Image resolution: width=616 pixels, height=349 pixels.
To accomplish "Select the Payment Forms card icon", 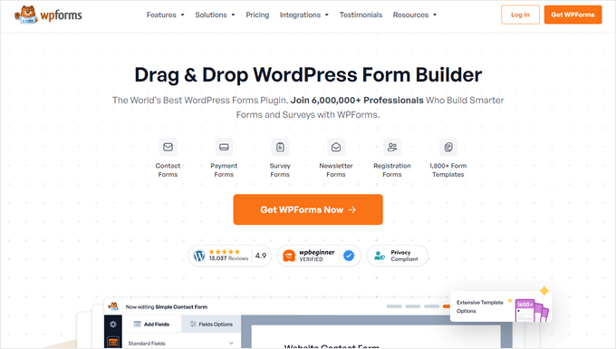I will point(224,147).
